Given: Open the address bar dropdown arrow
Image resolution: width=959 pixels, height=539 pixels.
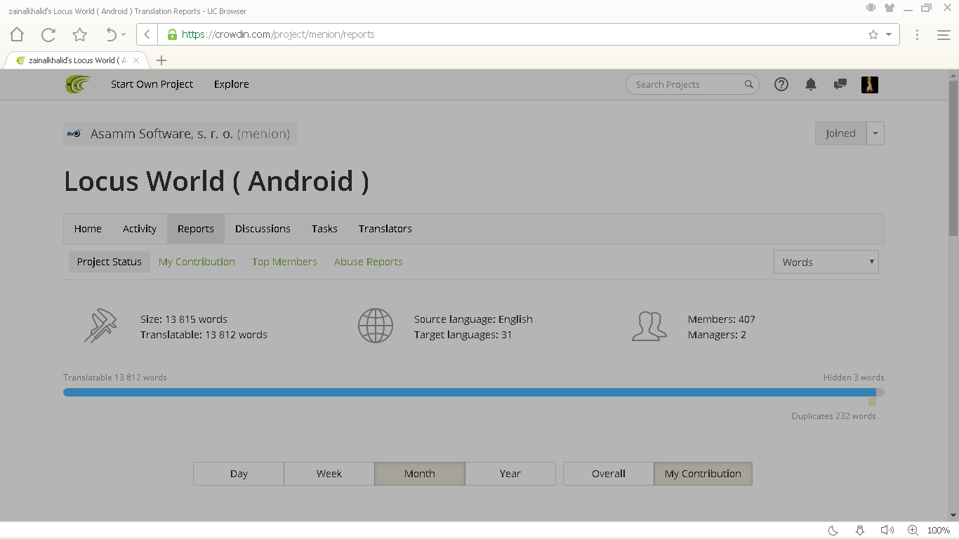Looking at the screenshot, I should (889, 34).
